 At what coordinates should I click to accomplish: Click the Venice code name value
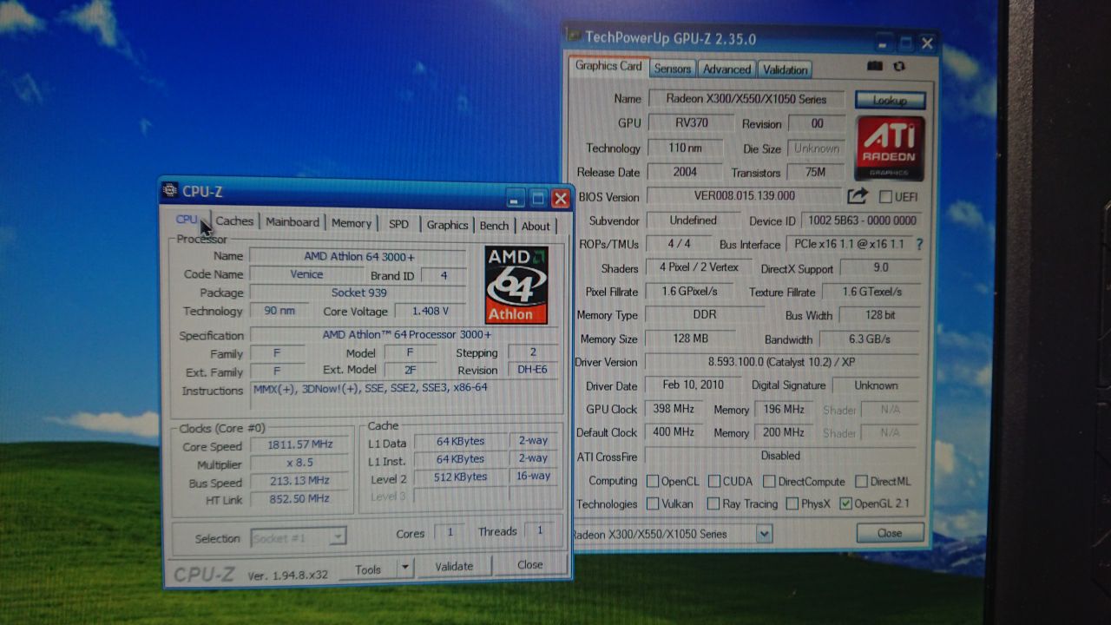pyautogui.click(x=306, y=274)
